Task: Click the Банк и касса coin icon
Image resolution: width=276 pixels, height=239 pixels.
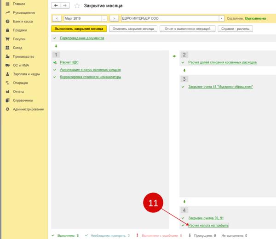Action: pos(7,22)
